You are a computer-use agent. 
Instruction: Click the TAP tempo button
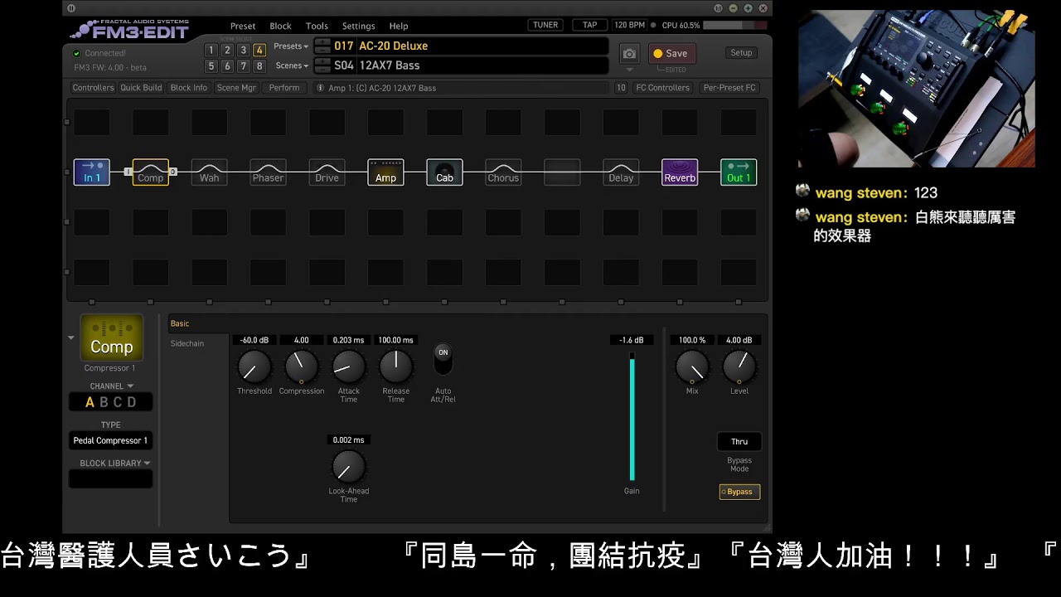point(590,25)
